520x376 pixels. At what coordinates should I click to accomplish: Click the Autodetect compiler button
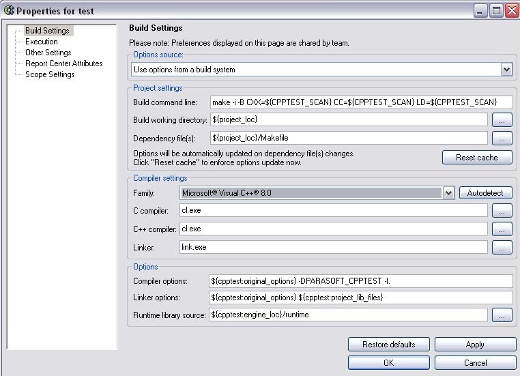click(485, 193)
